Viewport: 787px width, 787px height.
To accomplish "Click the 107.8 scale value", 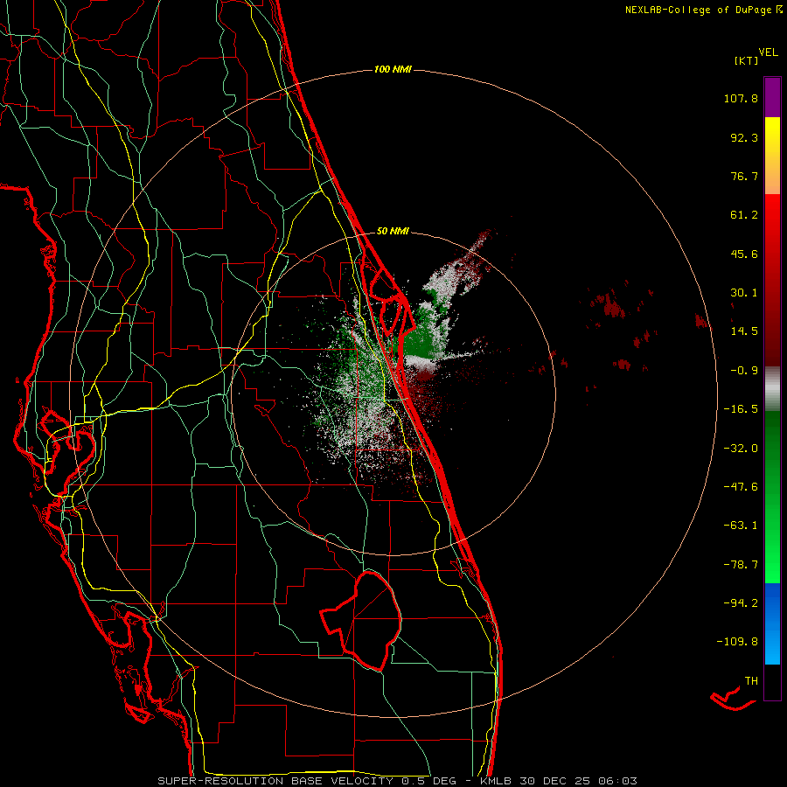I will (x=741, y=98).
